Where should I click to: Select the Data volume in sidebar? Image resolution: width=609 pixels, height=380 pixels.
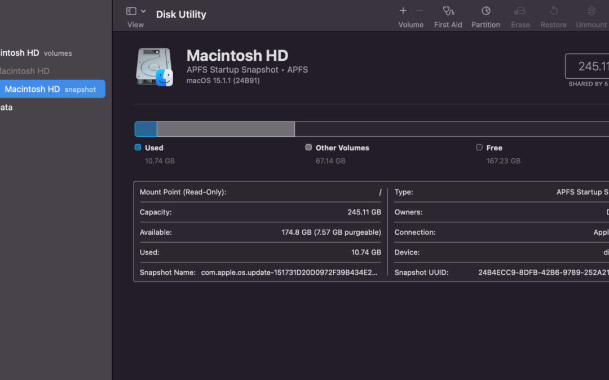(6, 107)
